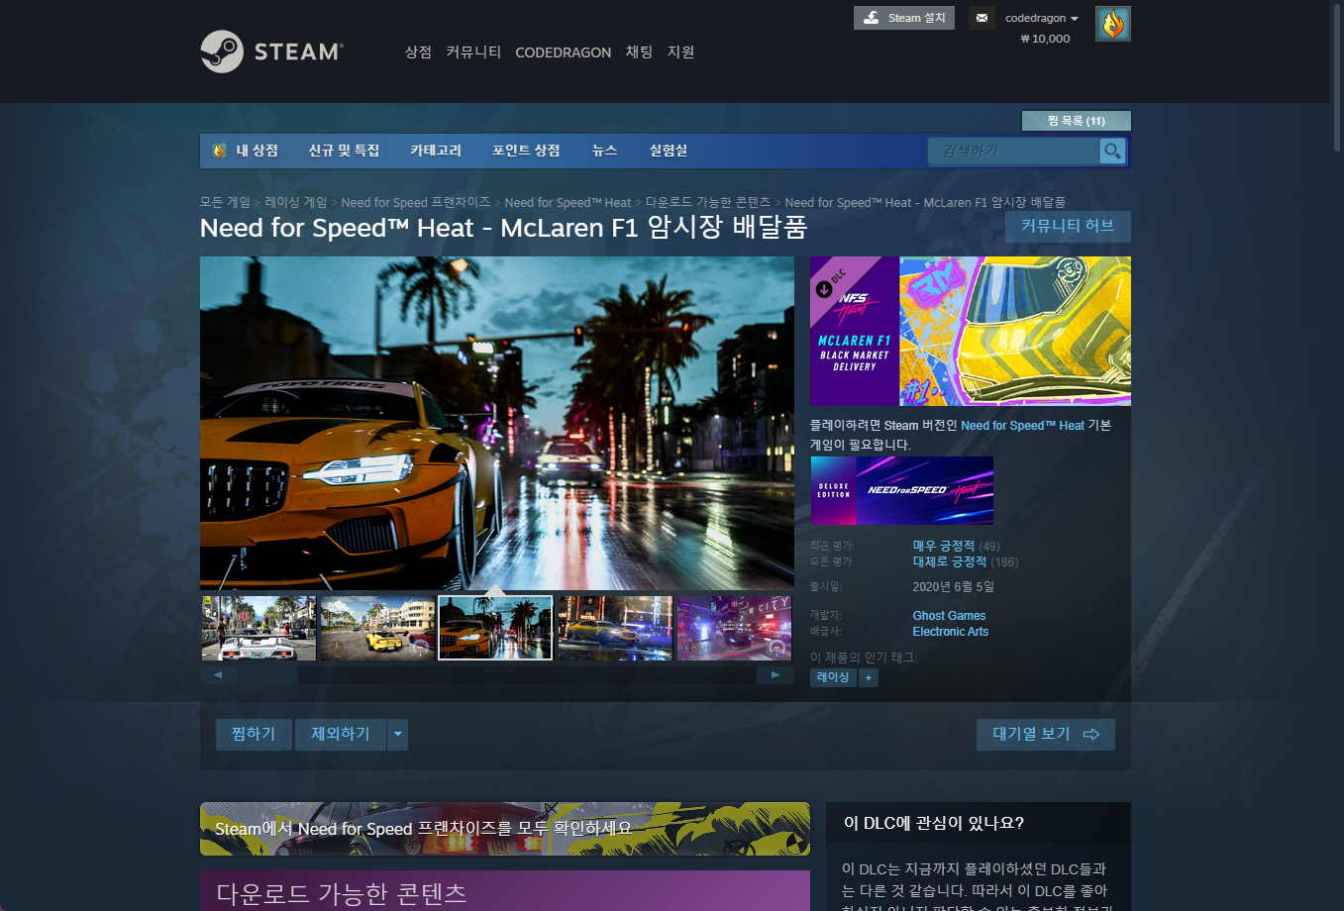Click the 대기열 보기 button
Viewport: 1344px width, 911px height.
(x=1046, y=734)
